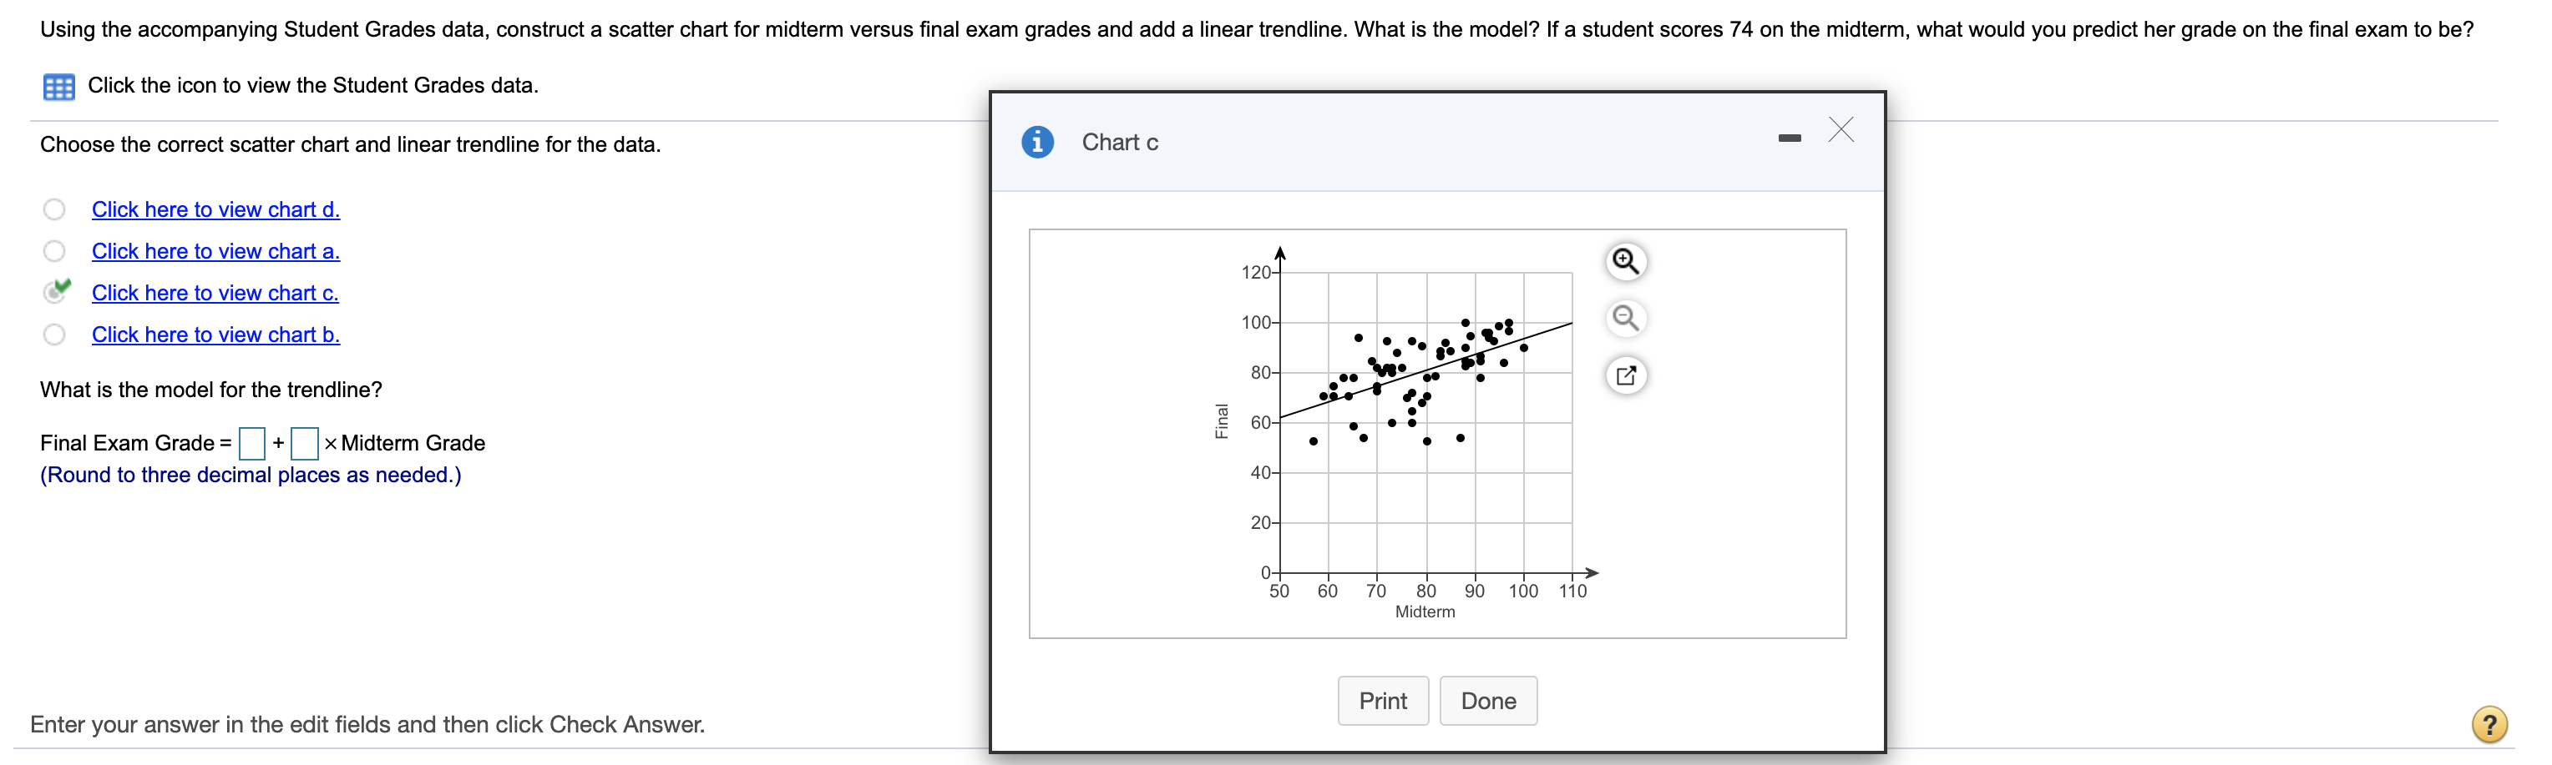Select the radio button for chart b
The image size is (2552, 765).
(54, 335)
